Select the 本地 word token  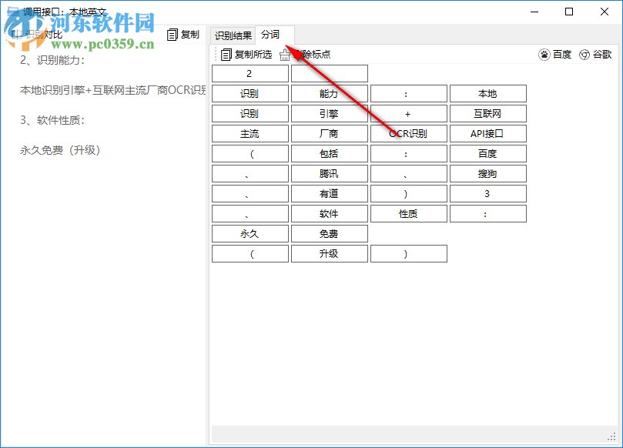coord(487,93)
